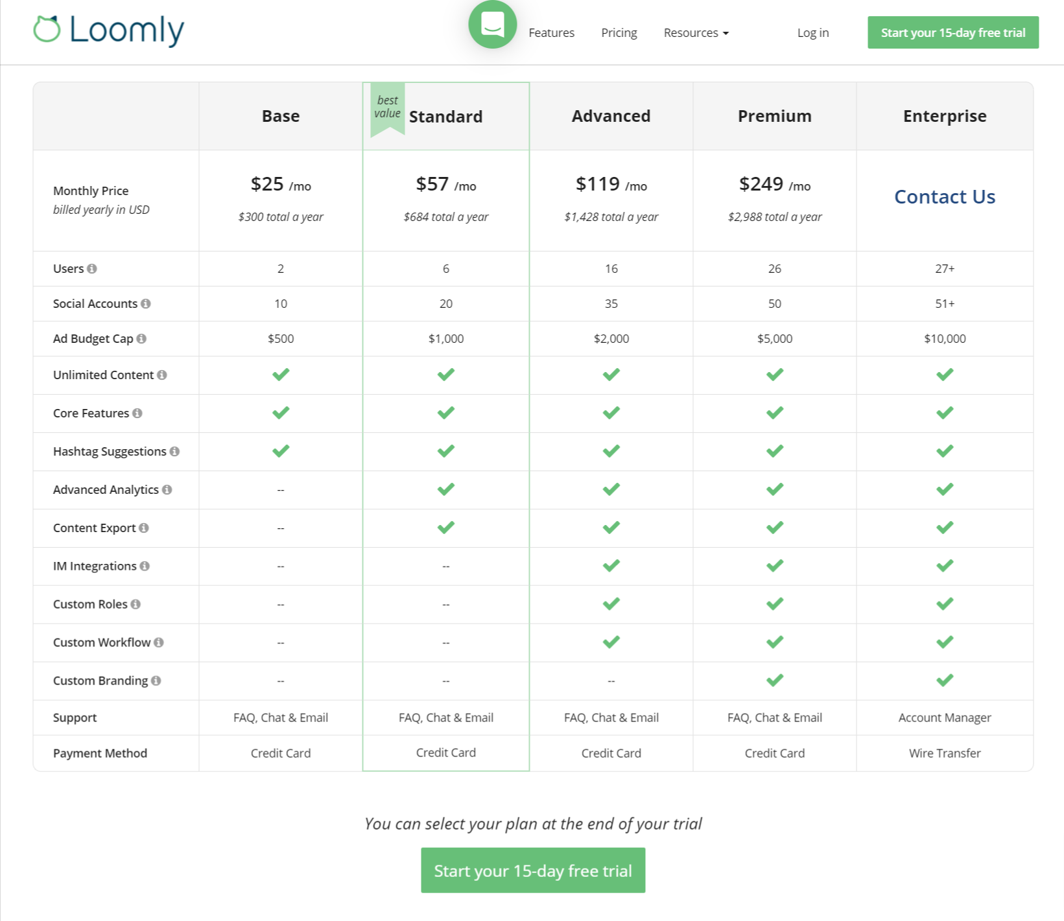This screenshot has height=921, width=1064.
Task: Select the Advanced plan header
Action: [611, 116]
